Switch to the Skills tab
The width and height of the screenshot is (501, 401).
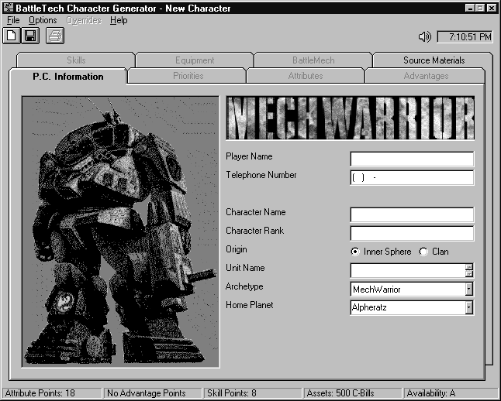pos(76,60)
